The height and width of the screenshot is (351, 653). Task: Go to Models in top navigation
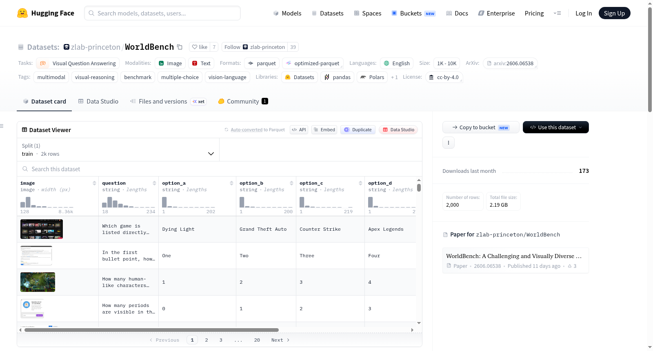coord(287,13)
